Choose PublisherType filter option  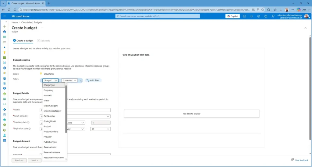pos(54,142)
